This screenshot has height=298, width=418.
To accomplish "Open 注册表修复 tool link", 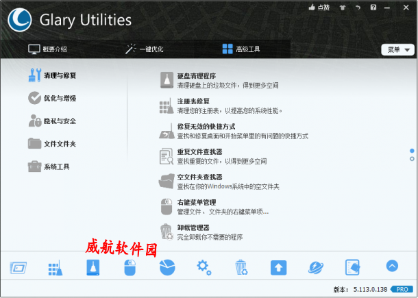I will pos(193,101).
